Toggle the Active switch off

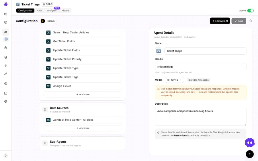(251, 11)
